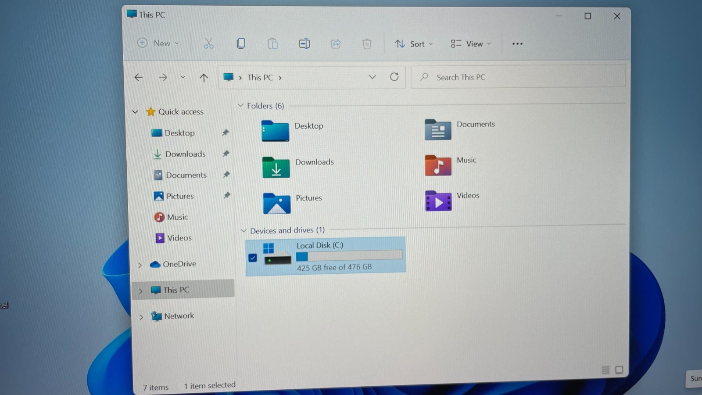The image size is (702, 395).
Task: Collapse the Devices and drives group
Action: click(244, 230)
